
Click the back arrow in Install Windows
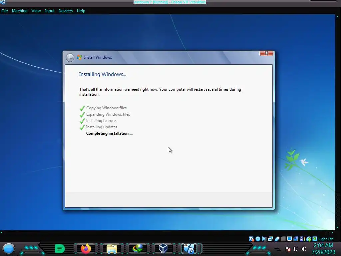pyautogui.click(x=70, y=58)
